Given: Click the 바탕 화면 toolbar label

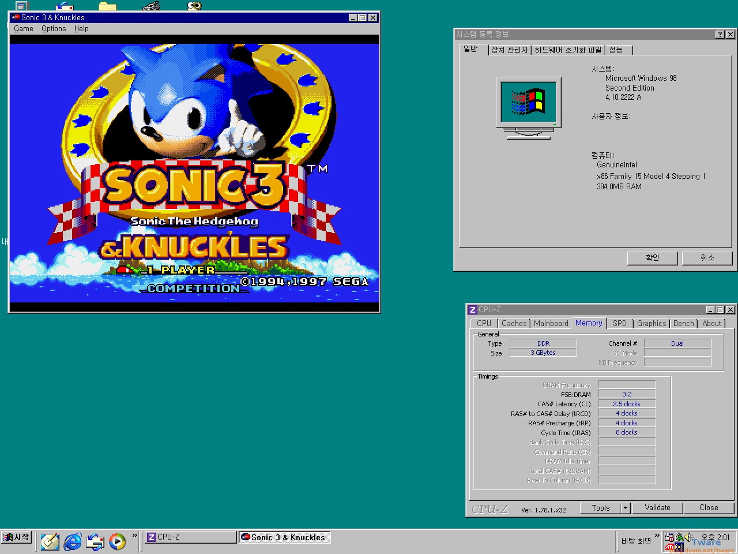Looking at the screenshot, I should click(636, 541).
